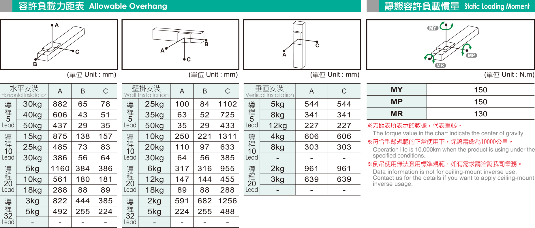This screenshot has height=228, width=535.
Task: Click the MR badge in the moment diagram
Action: pos(440,65)
